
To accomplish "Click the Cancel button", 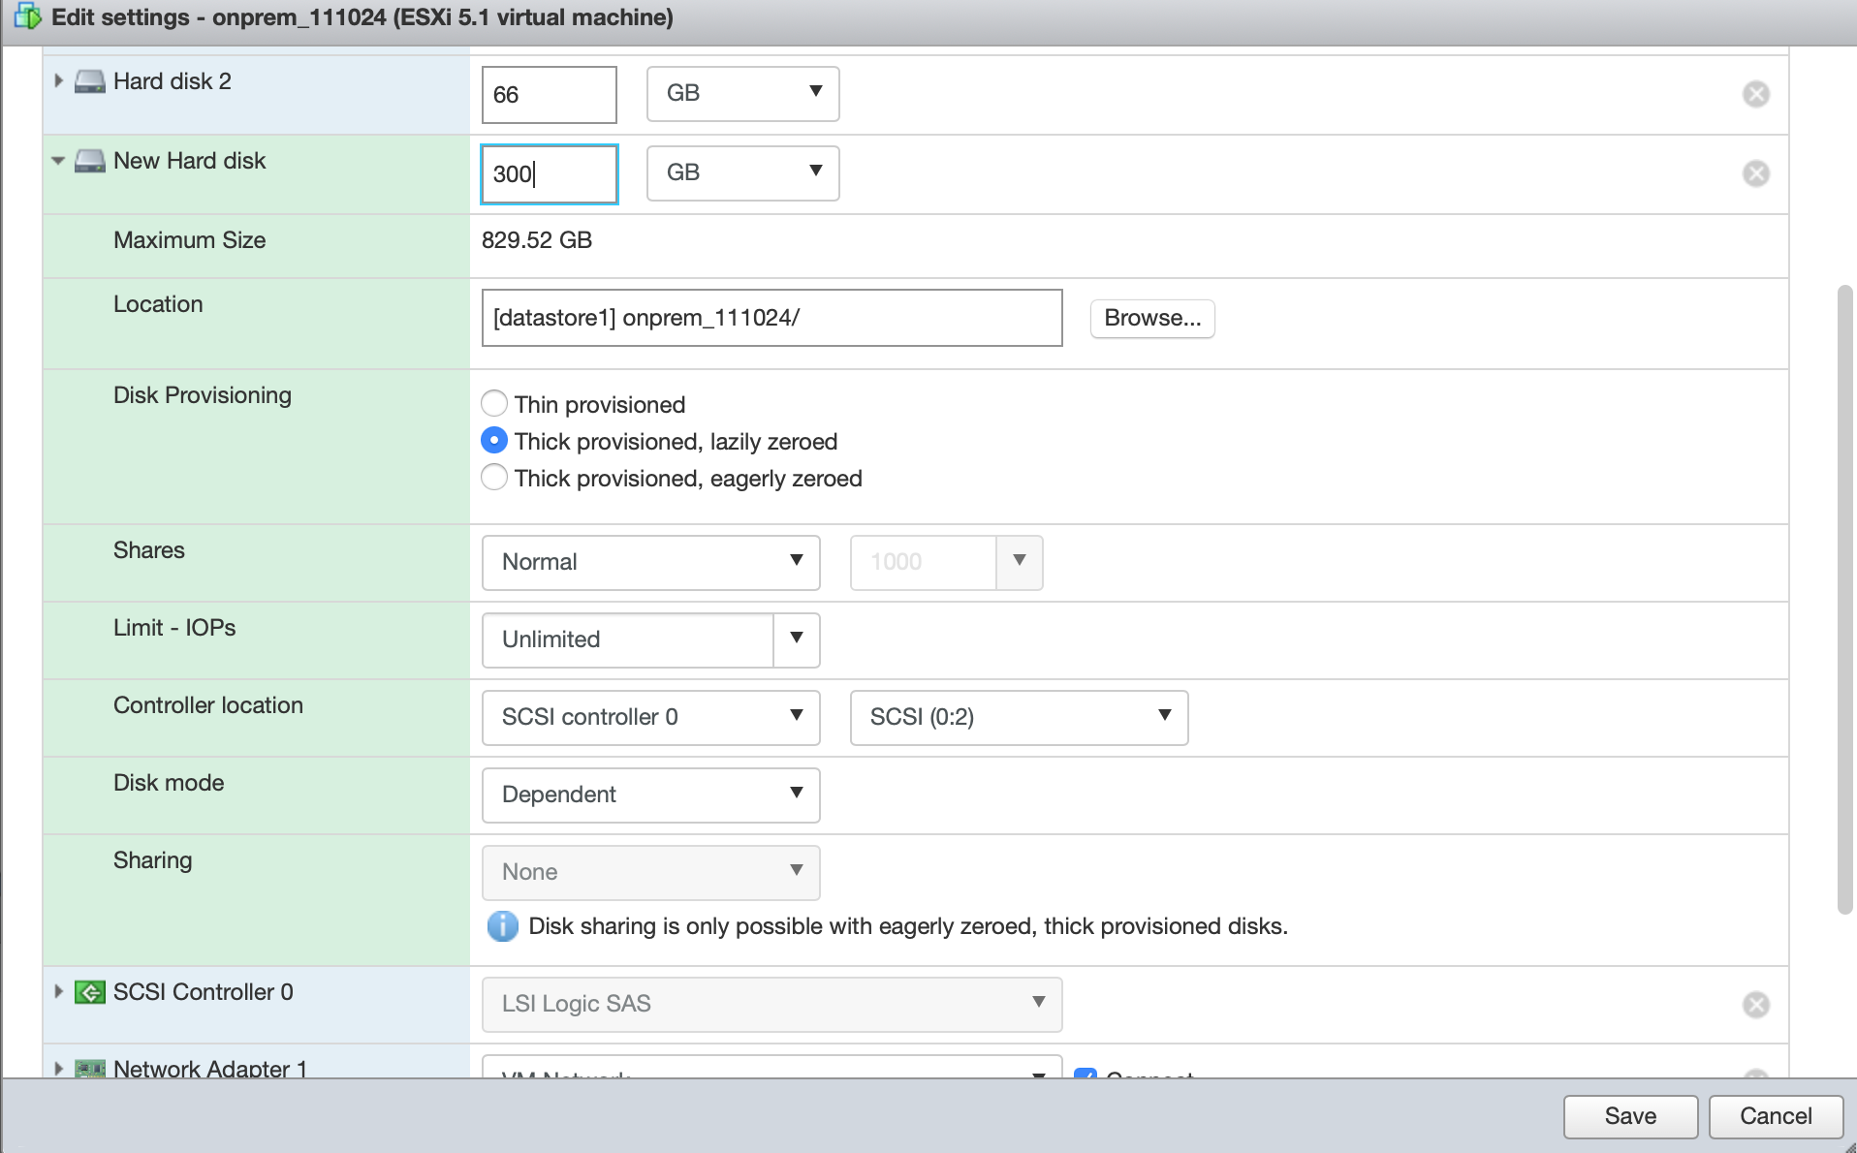I will (1776, 1116).
